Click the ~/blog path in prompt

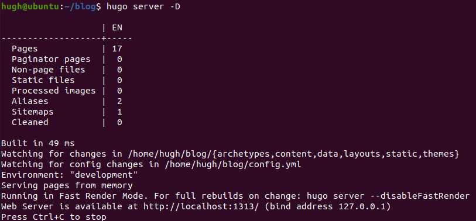[80, 7]
